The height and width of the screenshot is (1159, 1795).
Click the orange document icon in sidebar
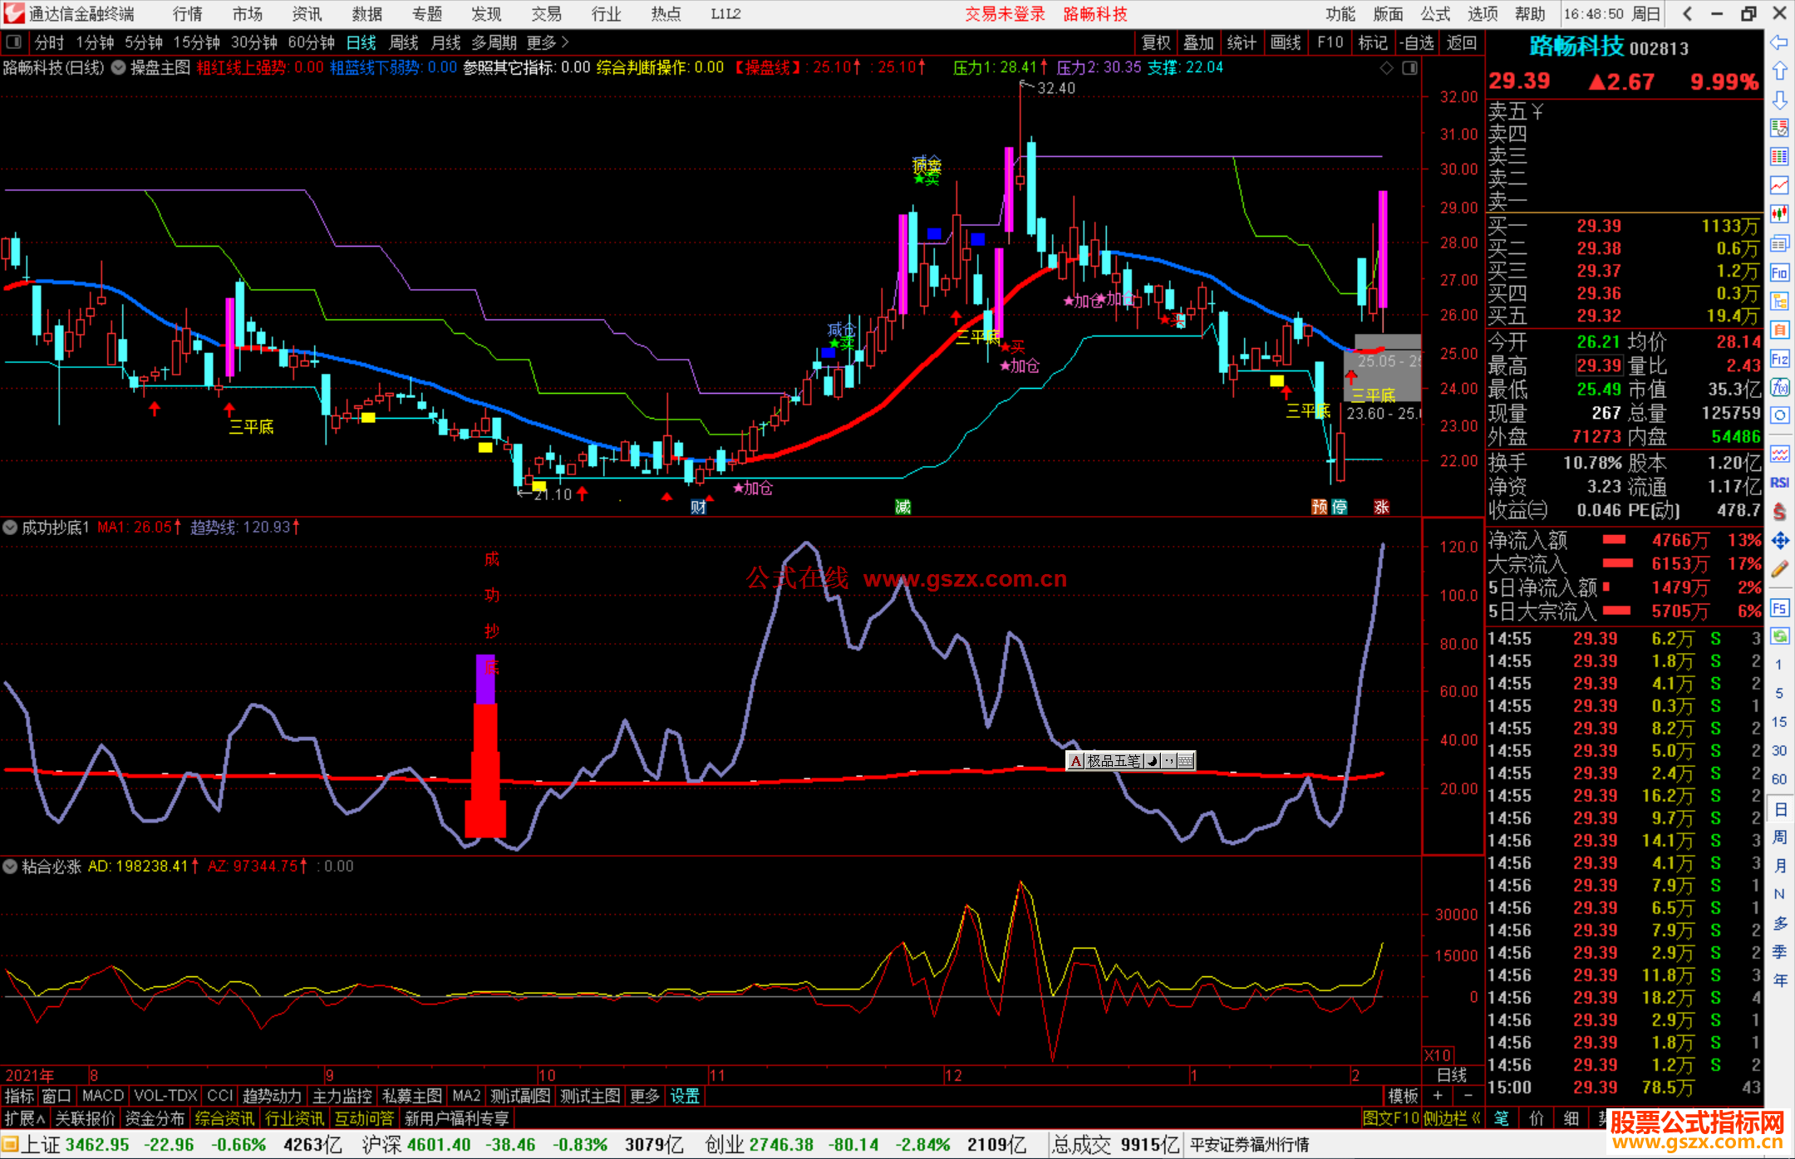(x=1779, y=330)
